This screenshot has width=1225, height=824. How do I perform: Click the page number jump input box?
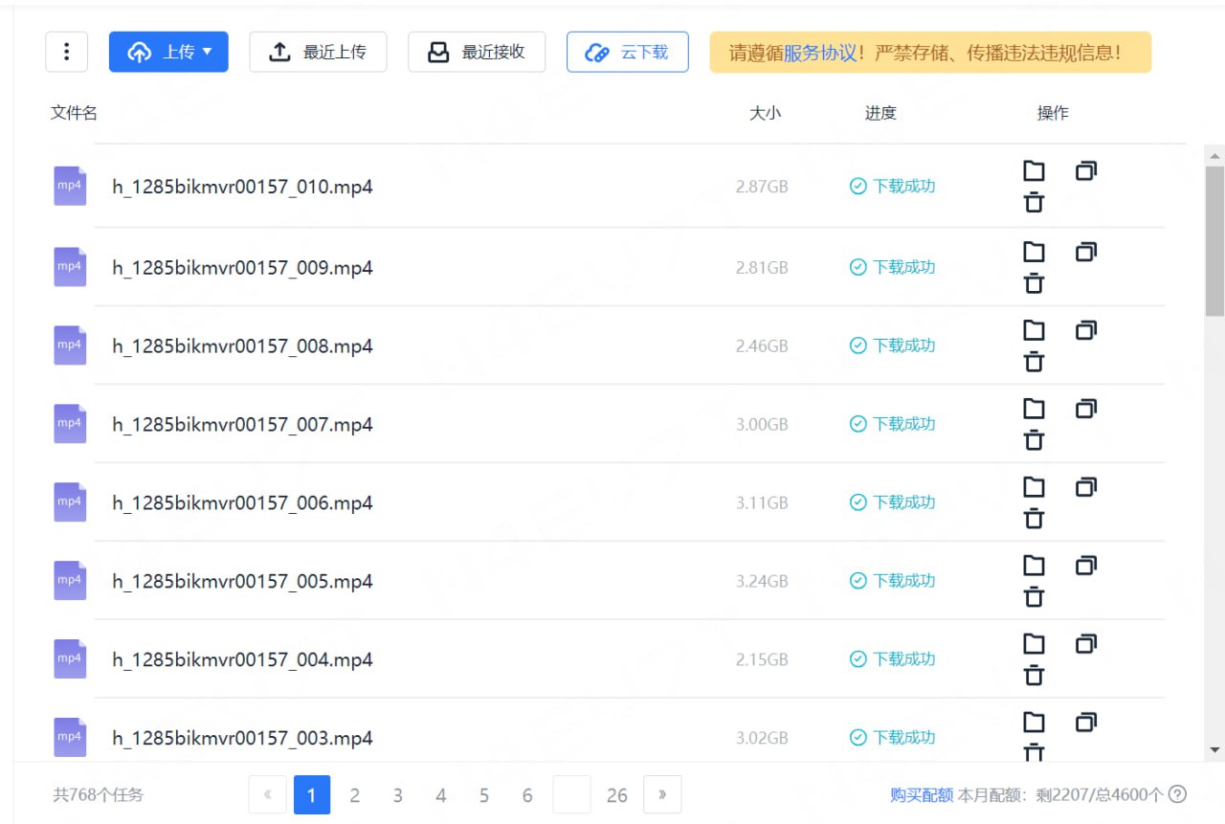pos(571,795)
